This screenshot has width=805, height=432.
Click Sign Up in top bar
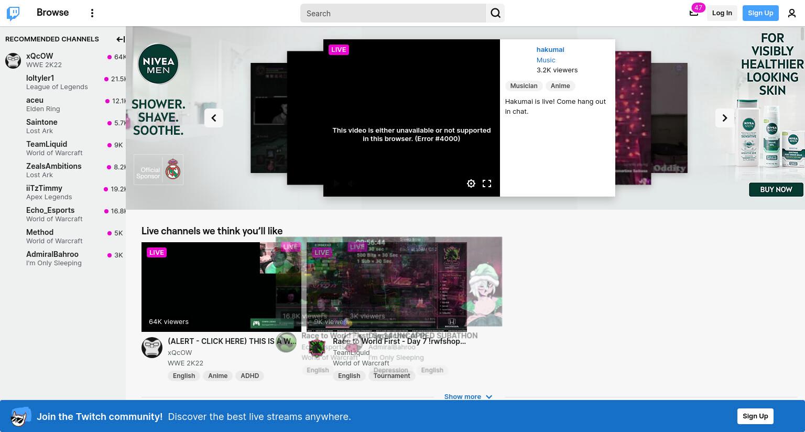click(x=760, y=13)
